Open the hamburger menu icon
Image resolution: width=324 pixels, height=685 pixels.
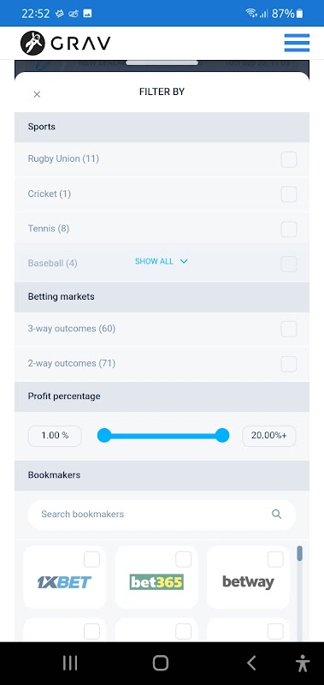(297, 43)
